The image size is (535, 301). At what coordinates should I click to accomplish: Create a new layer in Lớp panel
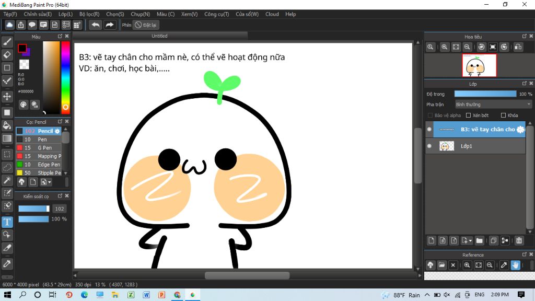point(431,240)
